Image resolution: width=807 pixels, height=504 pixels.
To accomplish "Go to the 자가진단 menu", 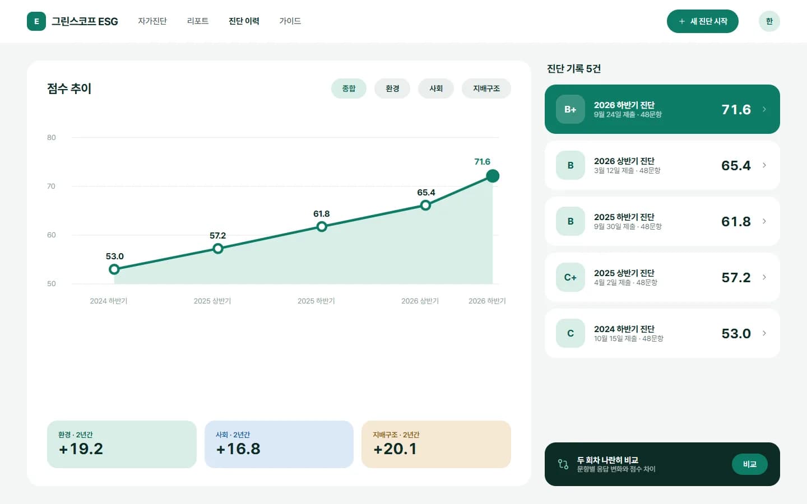I will click(x=152, y=21).
